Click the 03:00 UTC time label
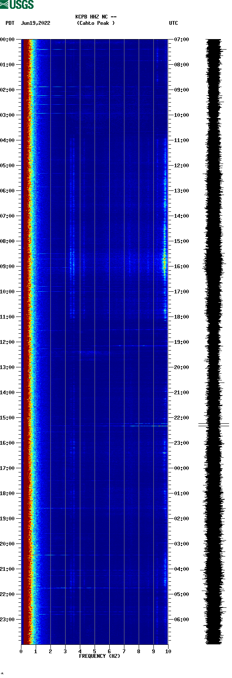 [x=181, y=544]
